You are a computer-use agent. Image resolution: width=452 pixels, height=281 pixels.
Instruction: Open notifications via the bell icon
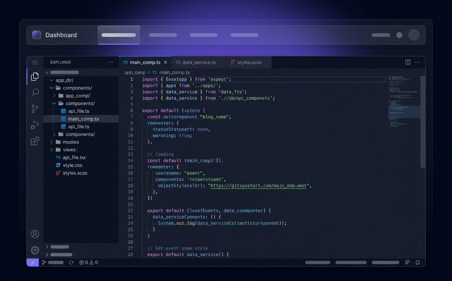pyautogui.click(x=417, y=262)
